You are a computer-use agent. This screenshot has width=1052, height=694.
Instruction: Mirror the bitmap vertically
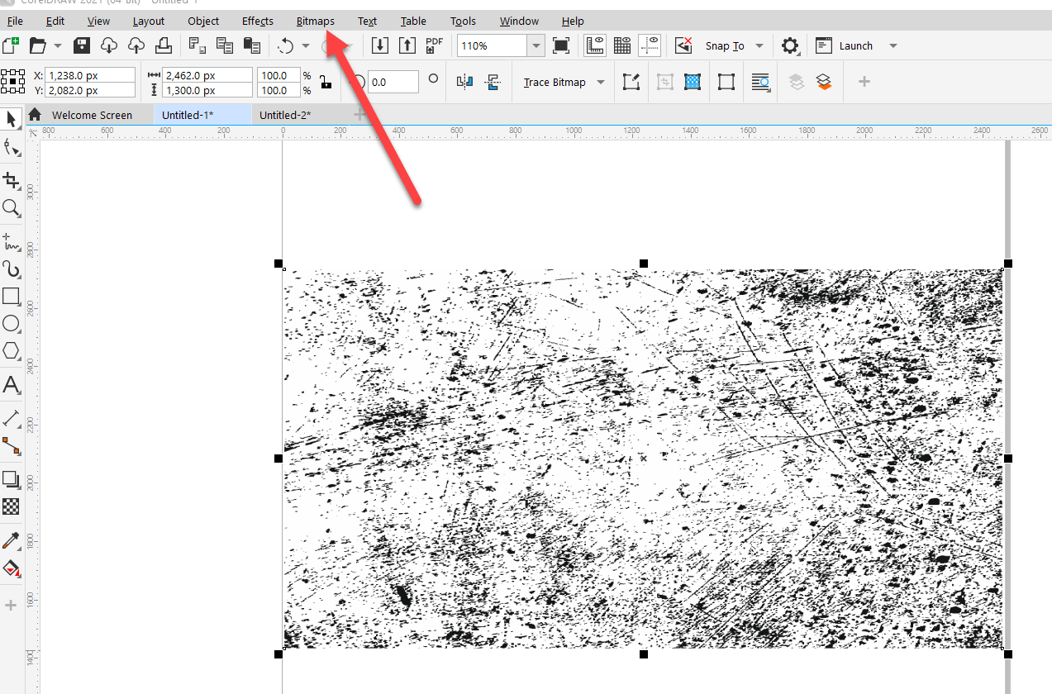coord(493,82)
